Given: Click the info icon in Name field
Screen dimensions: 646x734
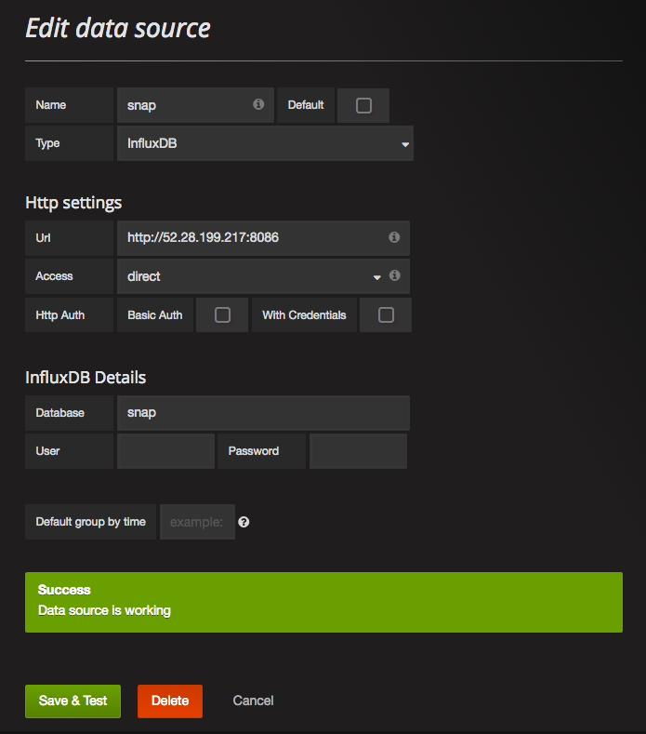Looking at the screenshot, I should [x=258, y=105].
